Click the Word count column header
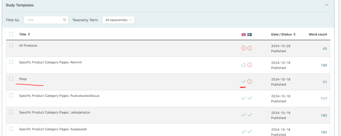 click(318, 34)
